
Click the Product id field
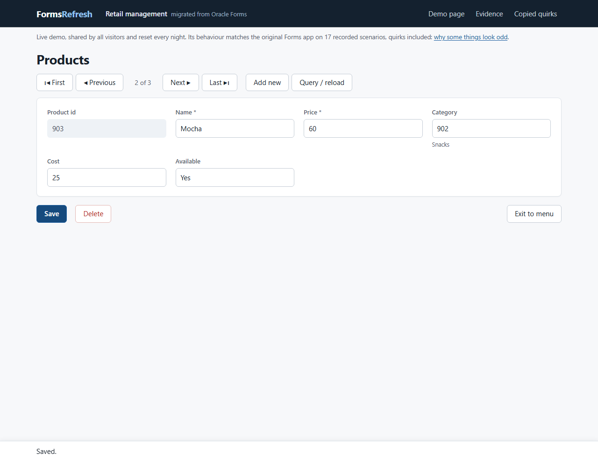[x=107, y=128]
